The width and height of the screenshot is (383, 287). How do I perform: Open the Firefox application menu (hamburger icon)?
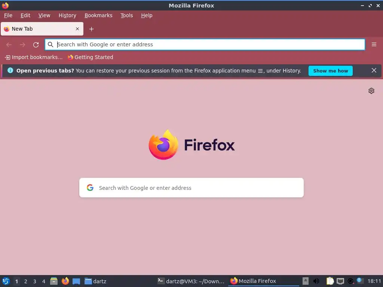[x=374, y=44]
